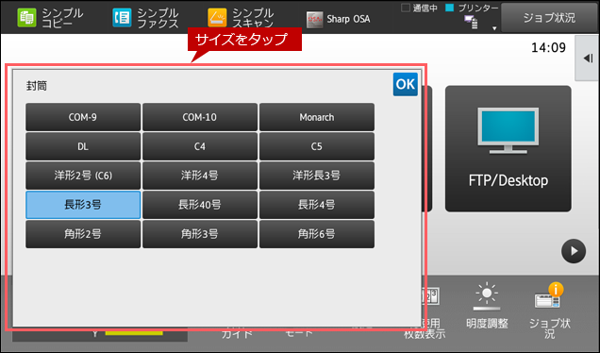Open Simple Scan (シンプルスキャン) mode icon
This screenshot has width=600, height=353.
point(217,18)
